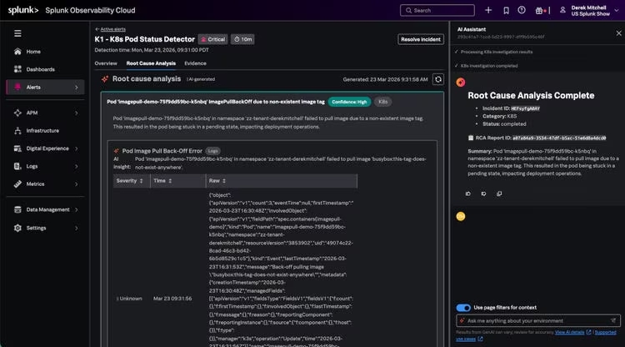Click the Confidence: High badge

click(x=349, y=102)
